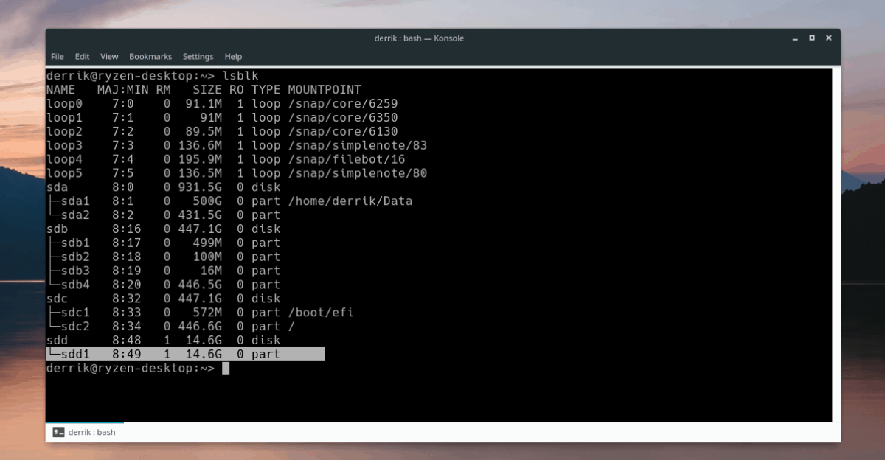This screenshot has width=885, height=460.
Task: Click the sda2 partition name
Action: (75, 215)
